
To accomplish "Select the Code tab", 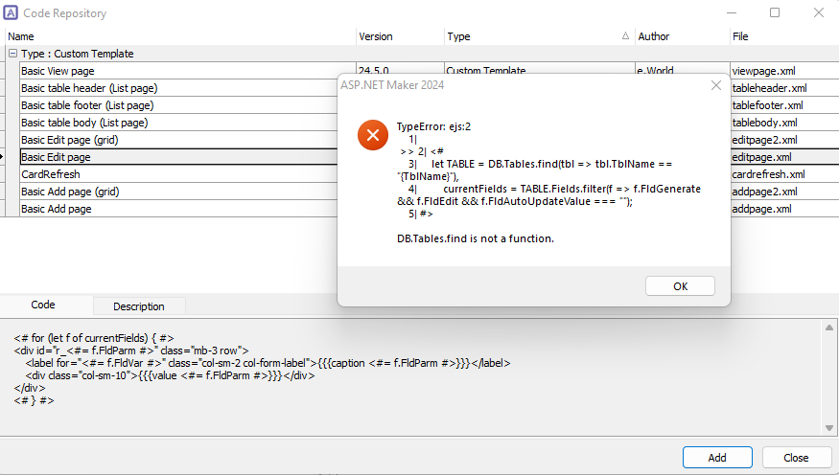I will pyautogui.click(x=43, y=305).
